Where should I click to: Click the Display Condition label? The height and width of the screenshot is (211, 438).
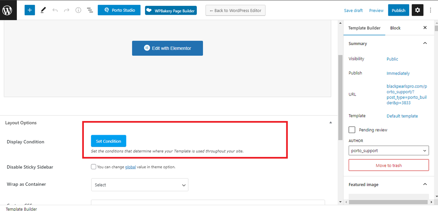pos(25,142)
